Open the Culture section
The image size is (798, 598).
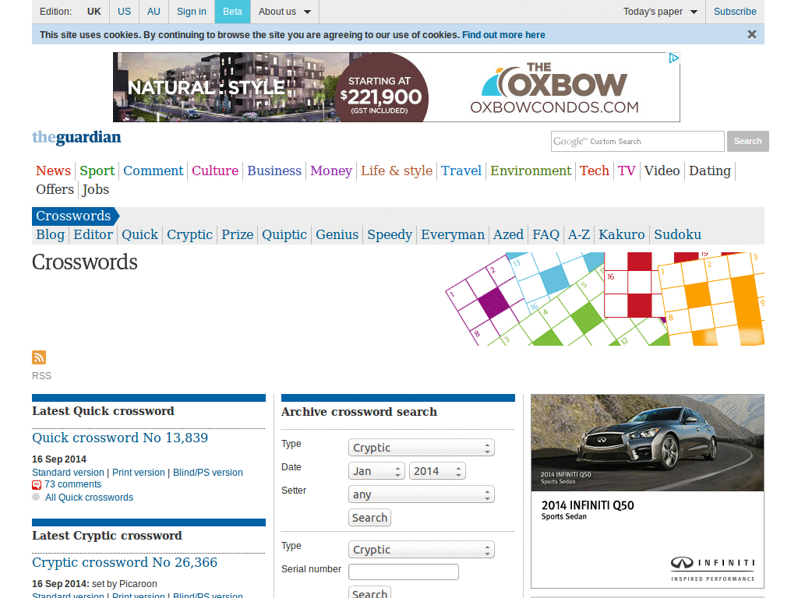click(215, 171)
